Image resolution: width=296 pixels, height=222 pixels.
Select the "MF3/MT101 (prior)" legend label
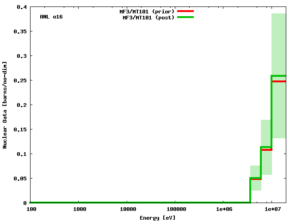tap(147, 11)
